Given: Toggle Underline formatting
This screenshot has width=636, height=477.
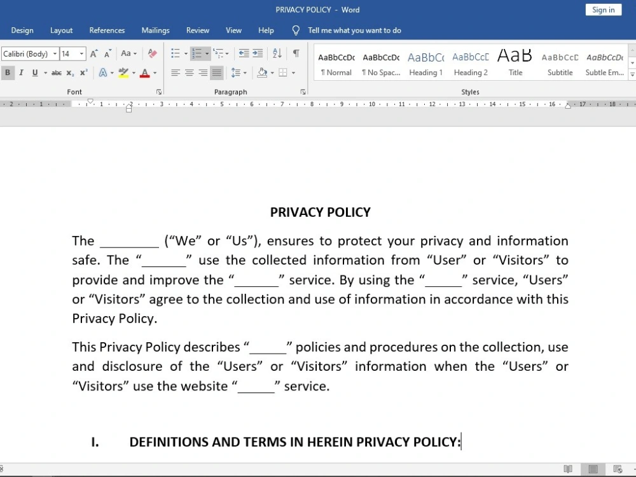Looking at the screenshot, I should coord(35,73).
